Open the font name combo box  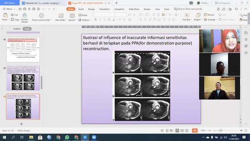point(104,15)
